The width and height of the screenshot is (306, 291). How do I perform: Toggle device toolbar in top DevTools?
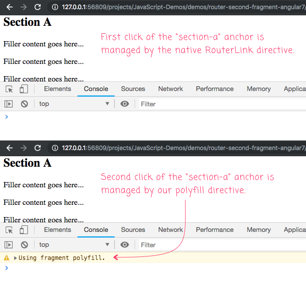click(24, 89)
